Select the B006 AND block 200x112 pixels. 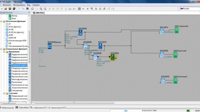coord(85,46)
